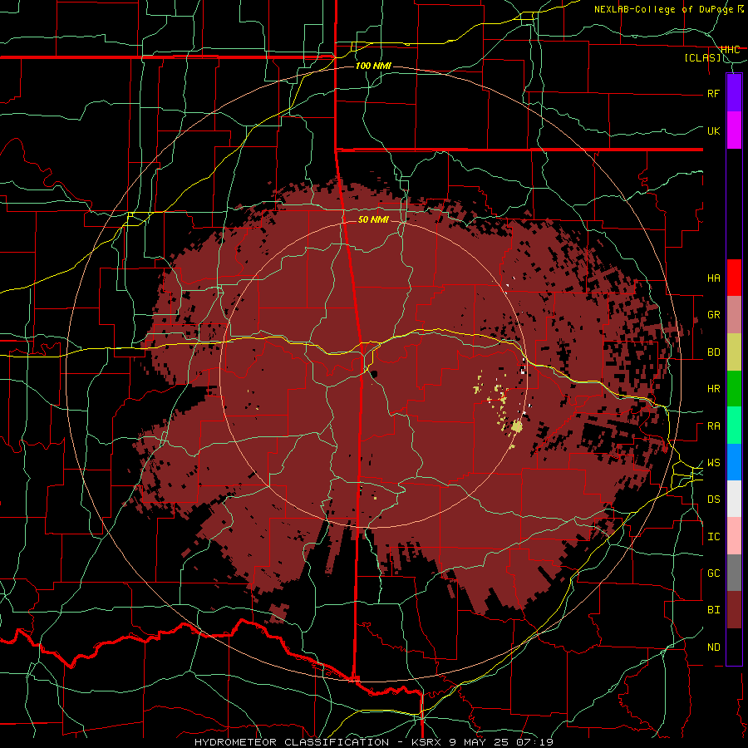
Task: Click the gray GC legend swatch
Action: (734, 573)
